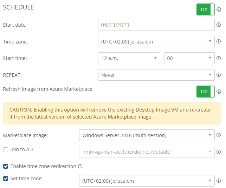Image resolution: width=226 pixels, height=188 pixels.
Task: Click the Start date 09/13/2023 field
Action: tap(156, 25)
